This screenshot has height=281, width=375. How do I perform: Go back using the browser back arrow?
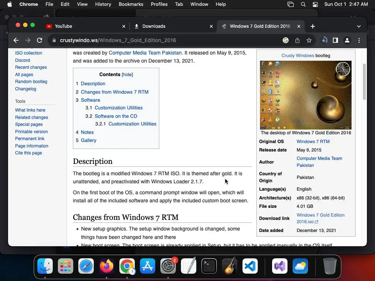click(16, 40)
